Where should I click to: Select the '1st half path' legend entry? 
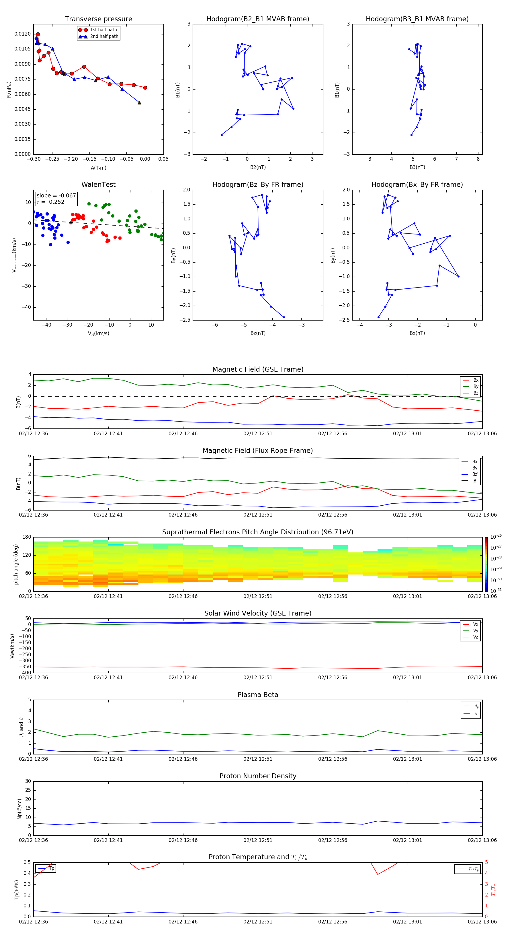point(98,30)
